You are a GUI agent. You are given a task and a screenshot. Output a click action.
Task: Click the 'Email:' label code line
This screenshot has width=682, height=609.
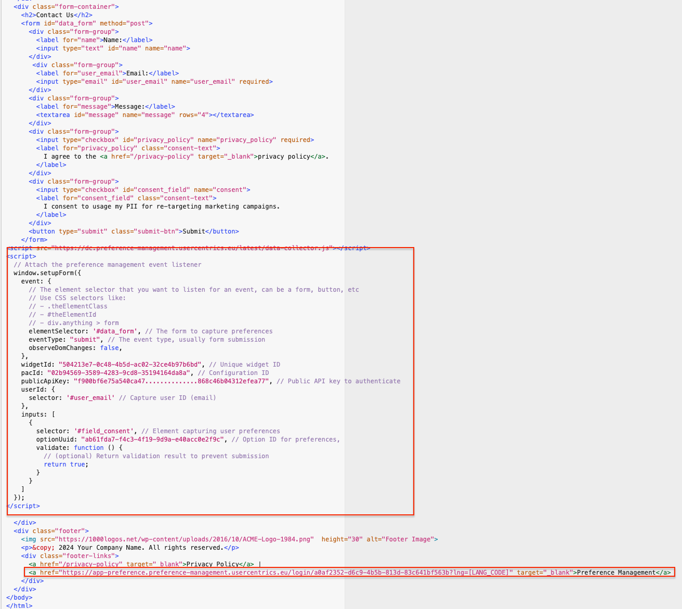pyautogui.click(x=107, y=73)
